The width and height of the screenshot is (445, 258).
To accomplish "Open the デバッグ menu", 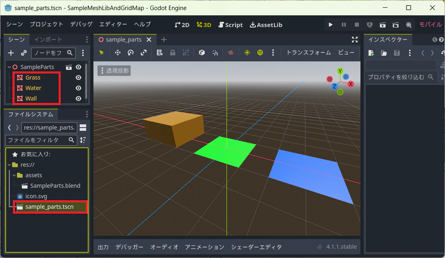I will [x=81, y=24].
